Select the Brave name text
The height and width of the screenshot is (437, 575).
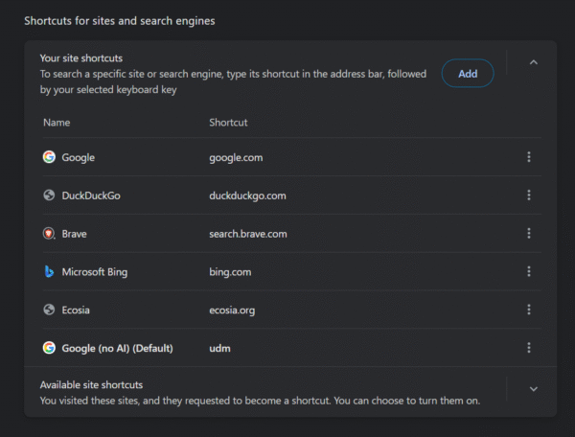tap(75, 234)
